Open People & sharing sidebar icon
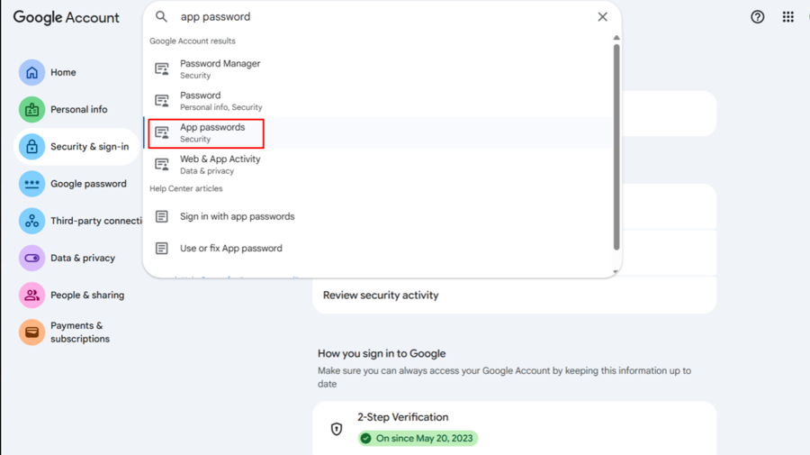This screenshot has width=810, height=455. 32,295
